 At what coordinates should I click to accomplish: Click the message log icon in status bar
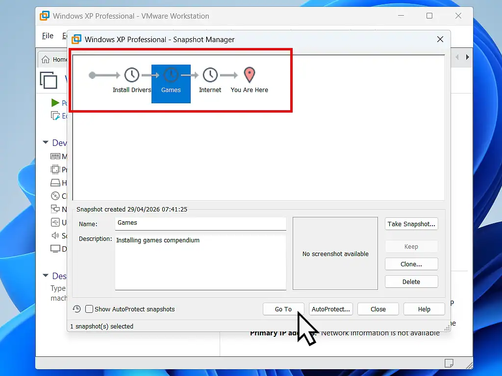[x=449, y=363]
